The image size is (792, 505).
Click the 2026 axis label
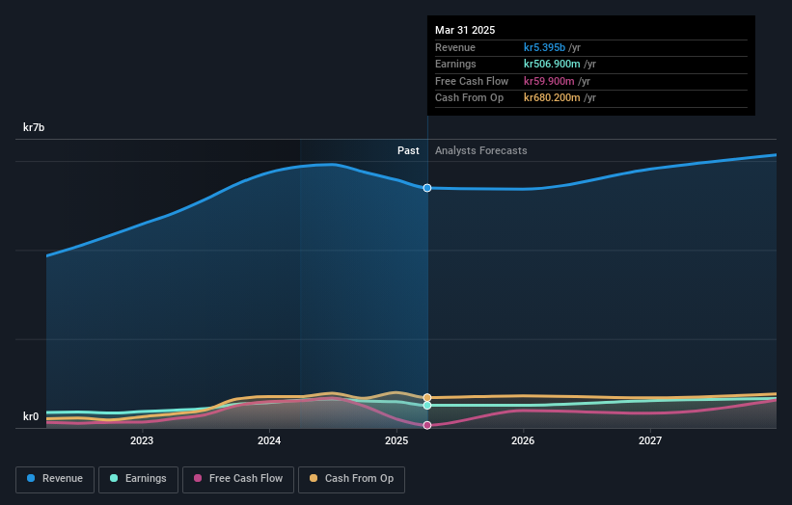click(x=523, y=440)
